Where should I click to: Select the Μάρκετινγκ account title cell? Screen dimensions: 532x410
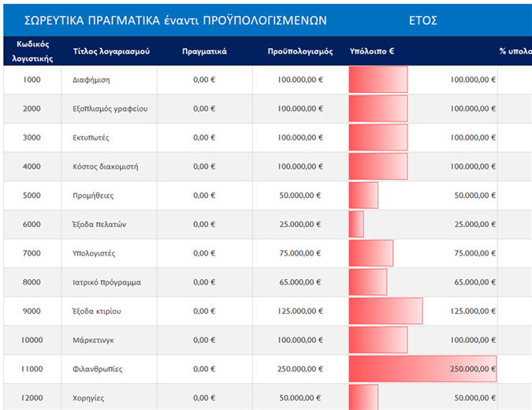pyautogui.click(x=110, y=340)
